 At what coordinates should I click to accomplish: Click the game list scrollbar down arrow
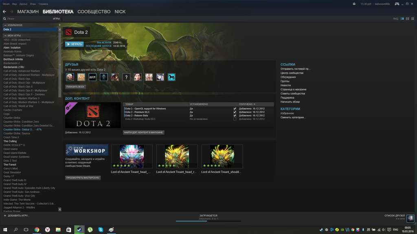click(59, 209)
